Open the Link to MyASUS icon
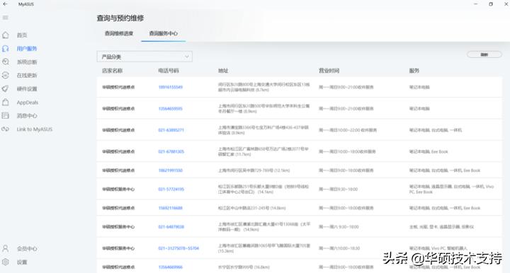 tap(6, 129)
